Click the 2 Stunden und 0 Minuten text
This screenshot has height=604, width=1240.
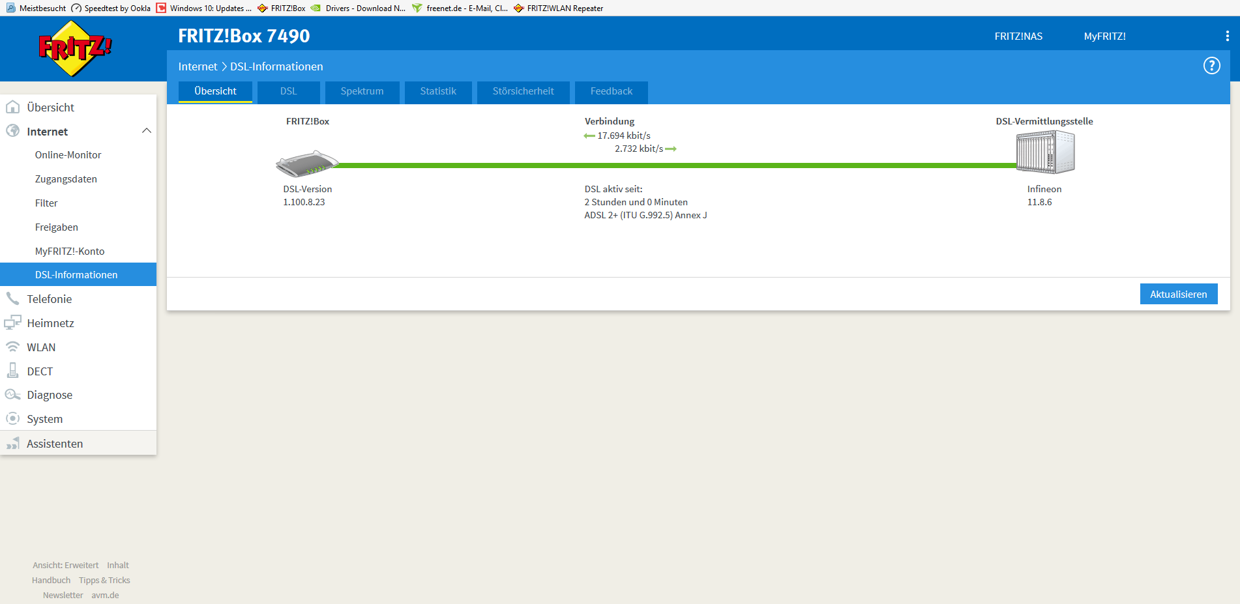(x=636, y=202)
